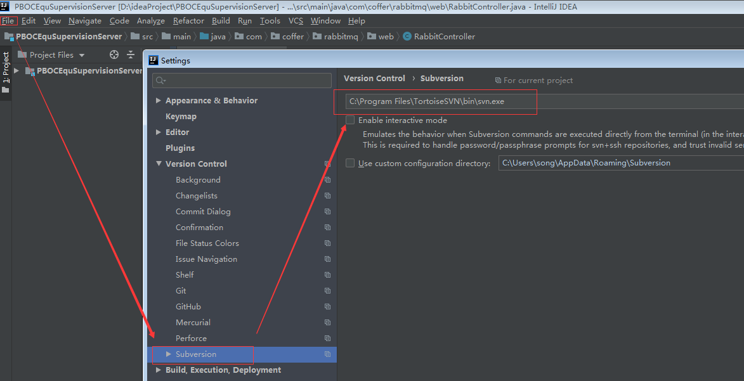744x381 pixels.
Task: Open the Edit menu
Action: (29, 21)
